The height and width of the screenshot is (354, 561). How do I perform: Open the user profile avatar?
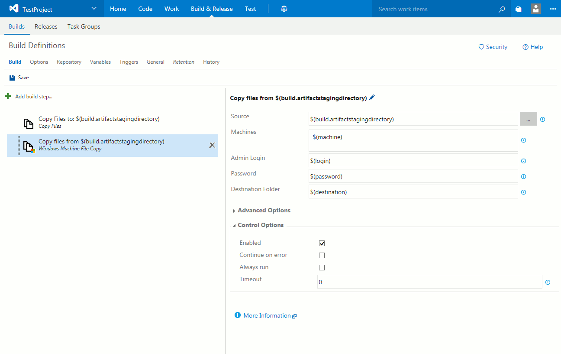[x=536, y=9]
